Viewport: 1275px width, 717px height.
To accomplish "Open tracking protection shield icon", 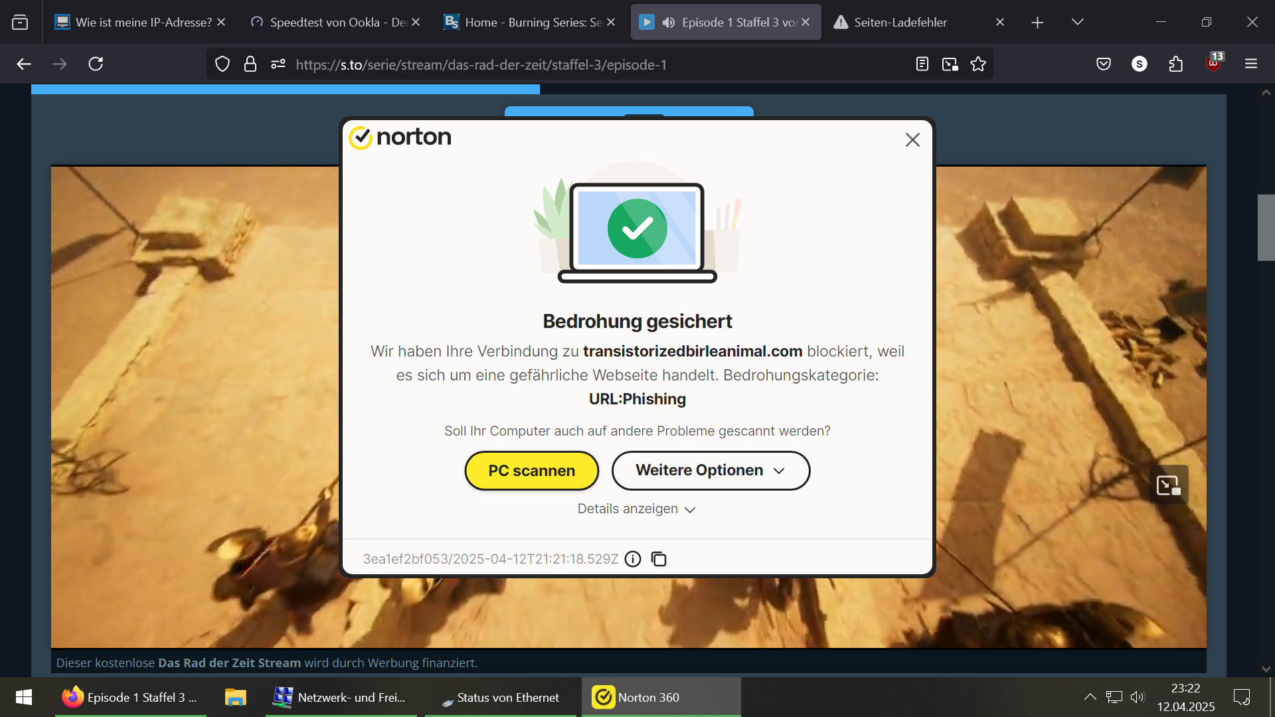I will coord(222,64).
